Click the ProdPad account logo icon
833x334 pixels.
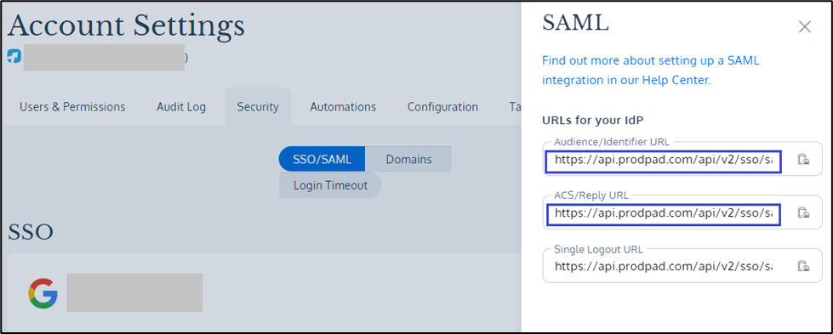click(x=14, y=56)
